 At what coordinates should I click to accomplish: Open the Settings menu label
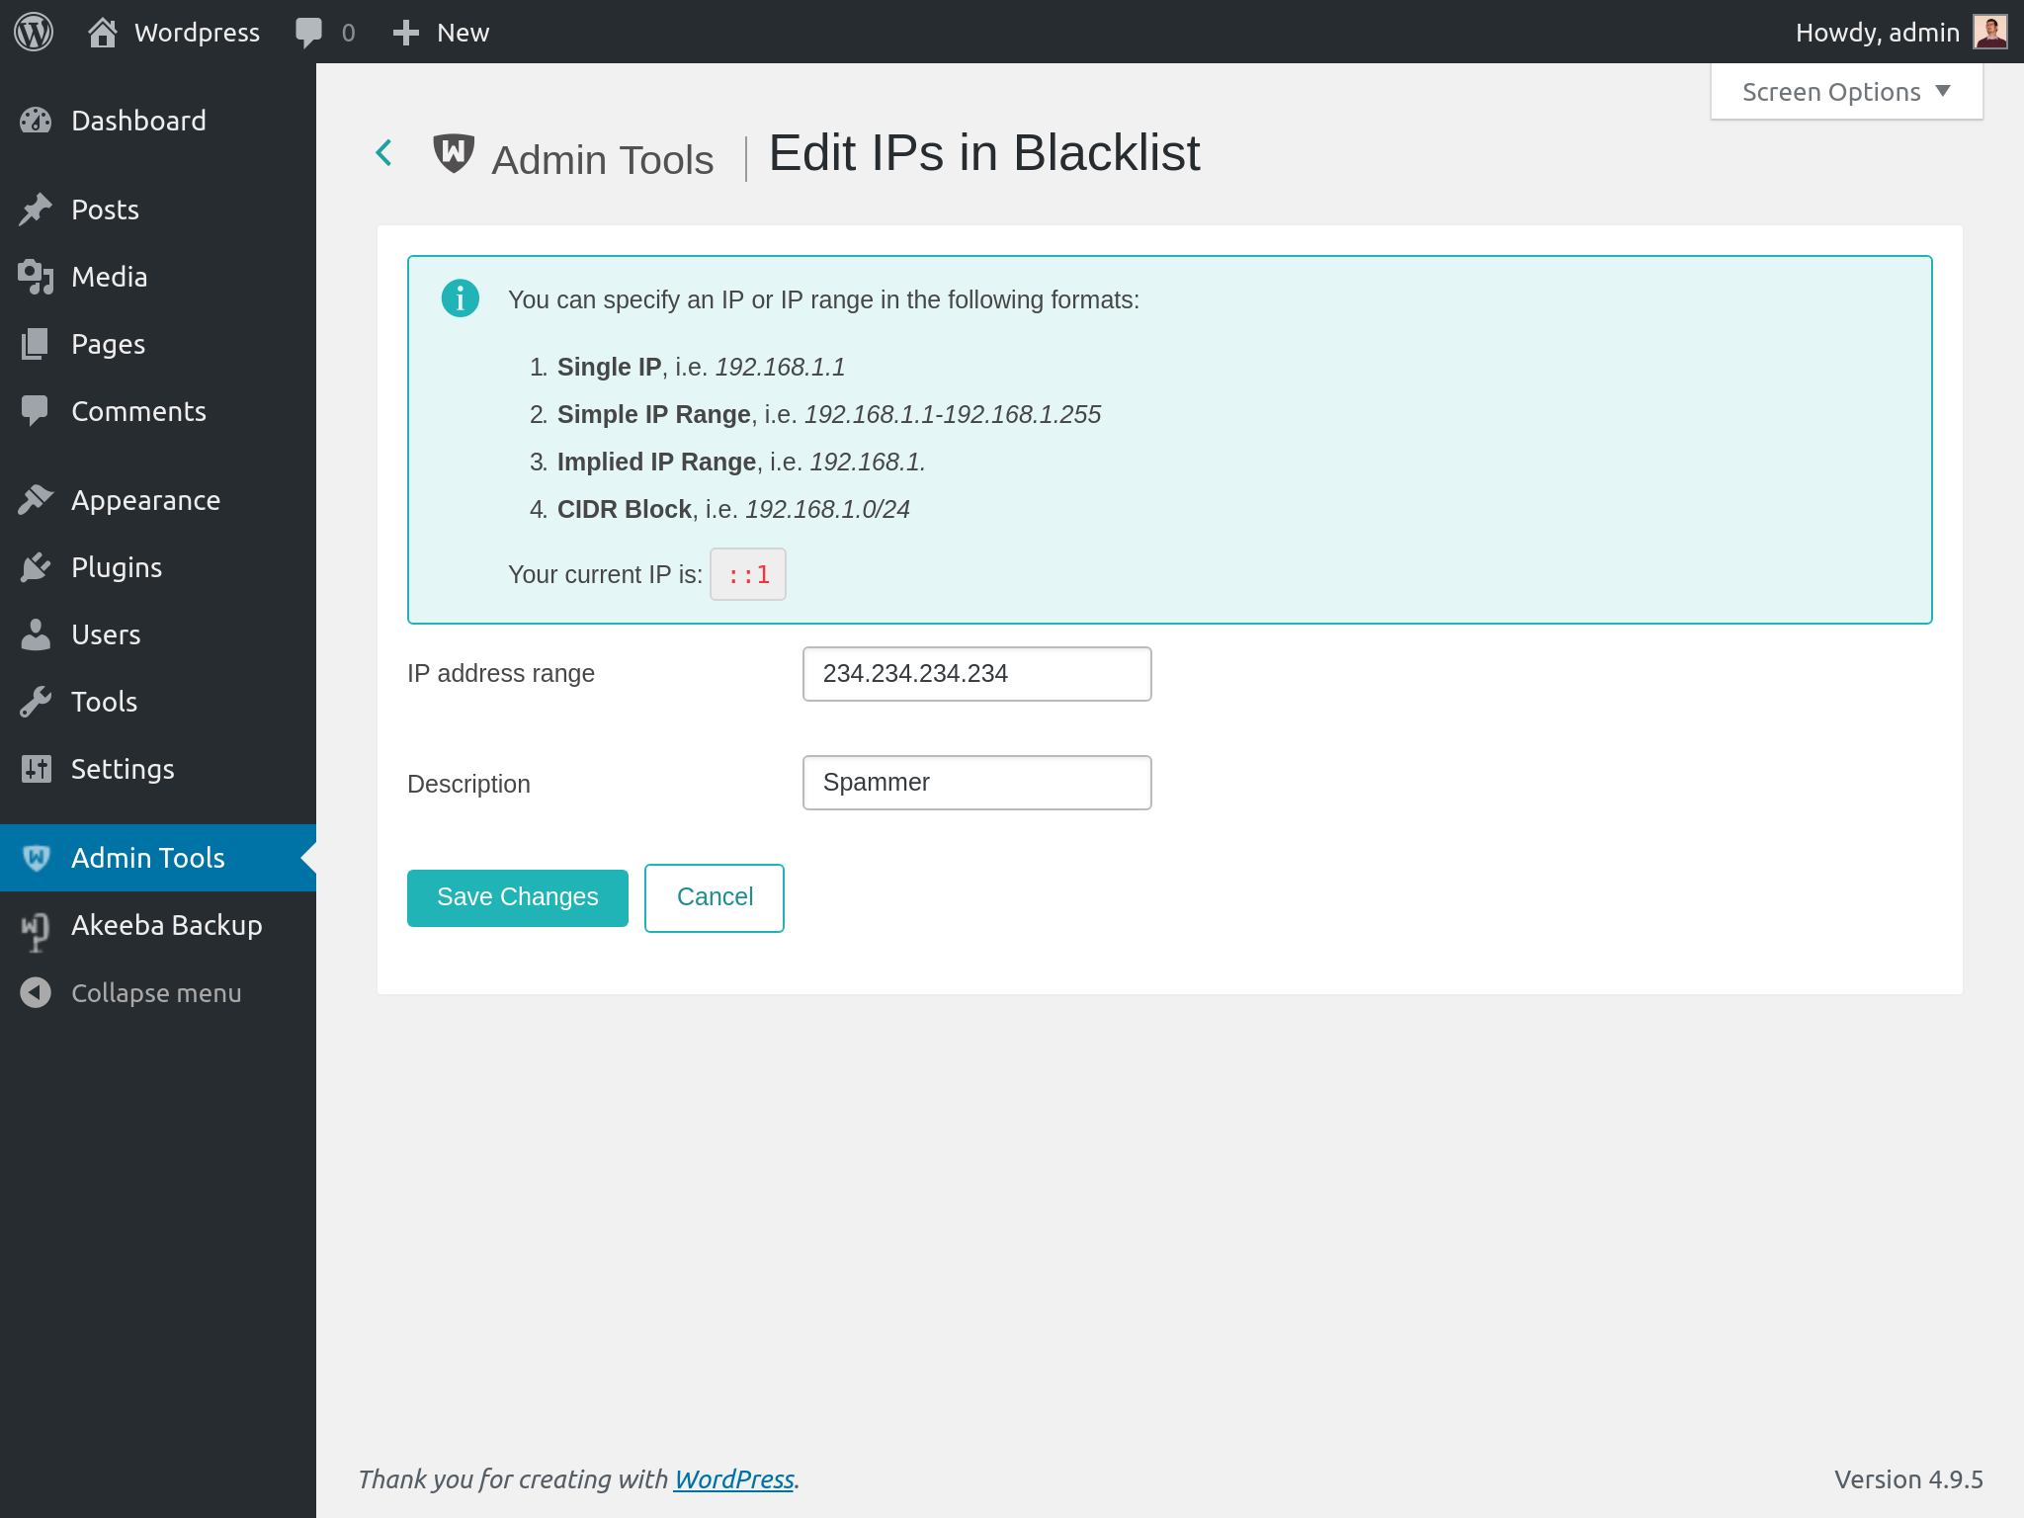[124, 769]
